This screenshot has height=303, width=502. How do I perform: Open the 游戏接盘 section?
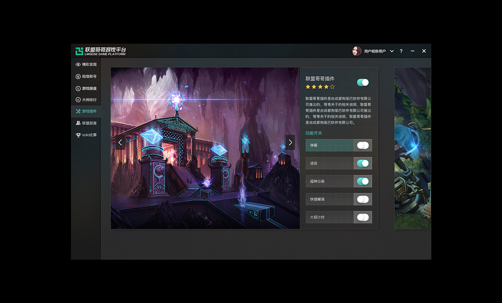86,88
